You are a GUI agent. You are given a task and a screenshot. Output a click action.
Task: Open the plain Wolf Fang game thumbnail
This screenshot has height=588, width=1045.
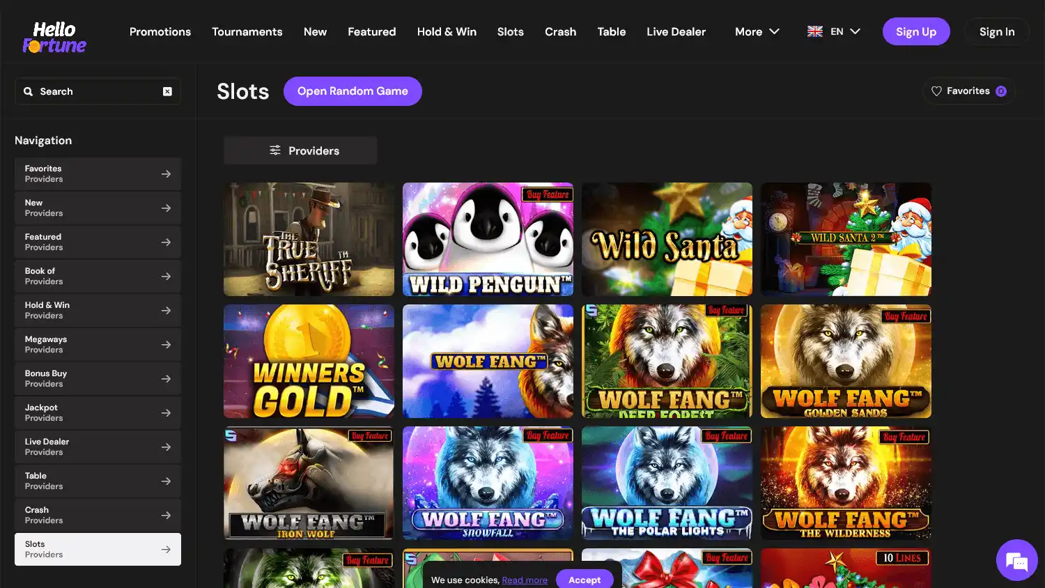(488, 362)
